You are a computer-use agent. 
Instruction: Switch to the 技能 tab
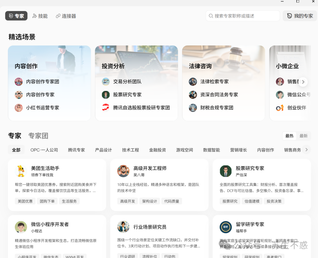(x=40, y=16)
